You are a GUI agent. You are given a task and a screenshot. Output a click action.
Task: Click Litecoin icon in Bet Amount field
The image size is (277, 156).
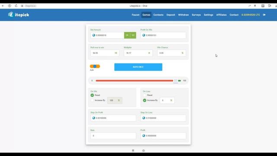tap(93, 35)
